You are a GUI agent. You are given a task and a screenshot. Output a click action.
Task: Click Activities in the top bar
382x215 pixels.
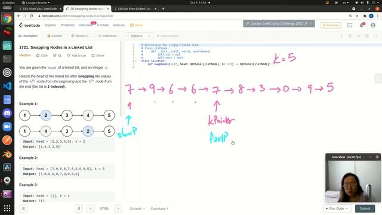tap(8, 2)
